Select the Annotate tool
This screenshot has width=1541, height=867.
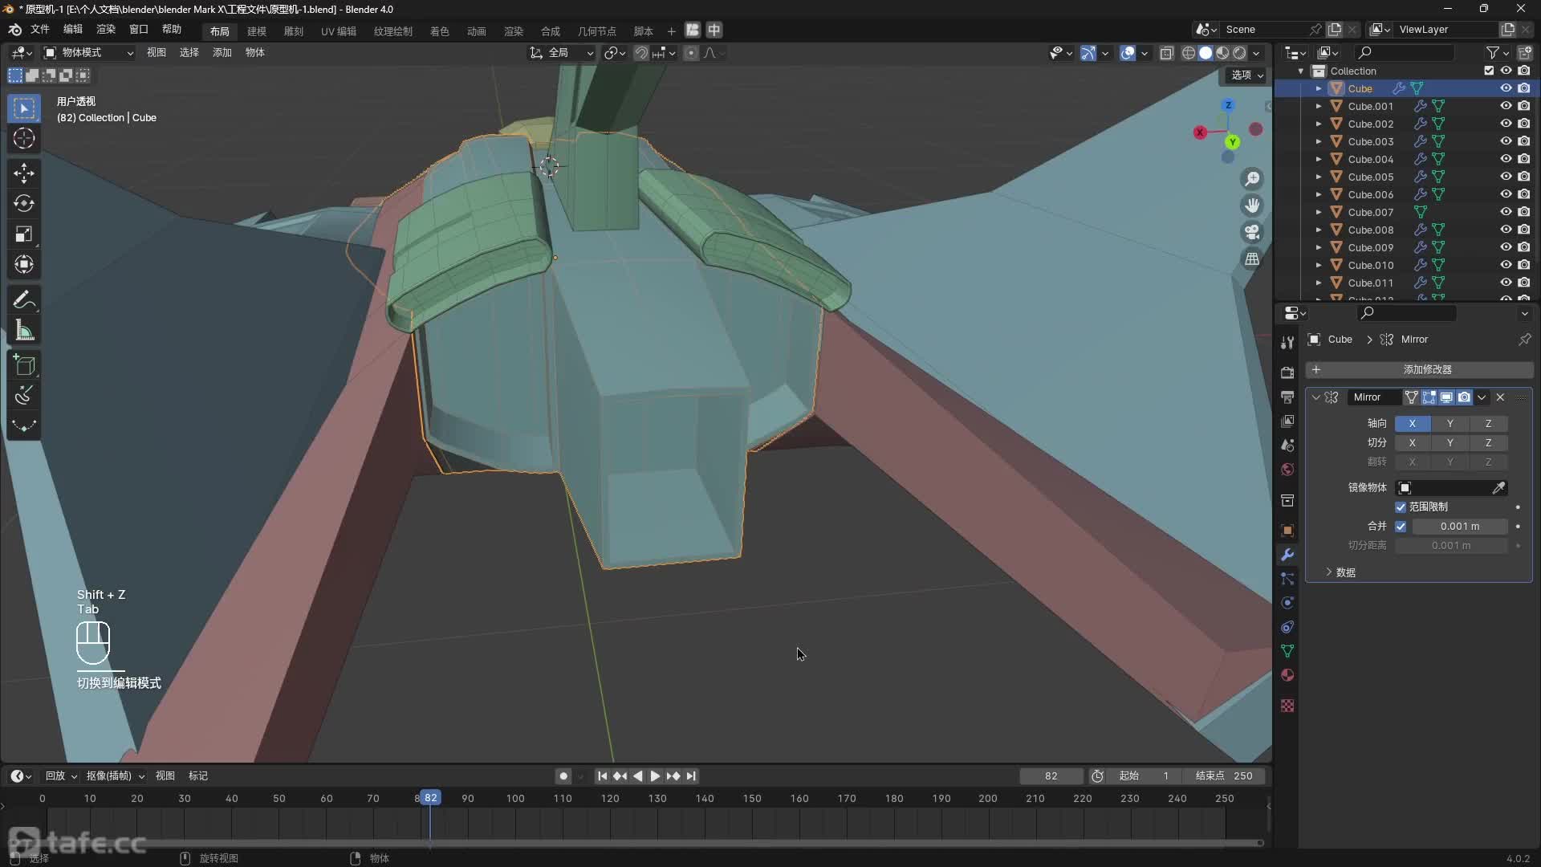click(x=24, y=300)
